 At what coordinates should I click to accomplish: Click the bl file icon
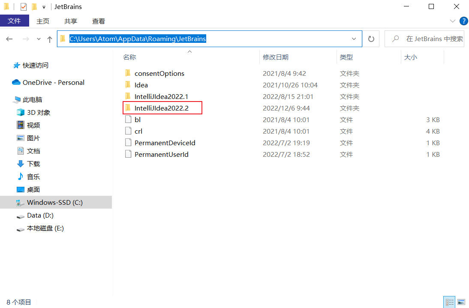click(128, 119)
